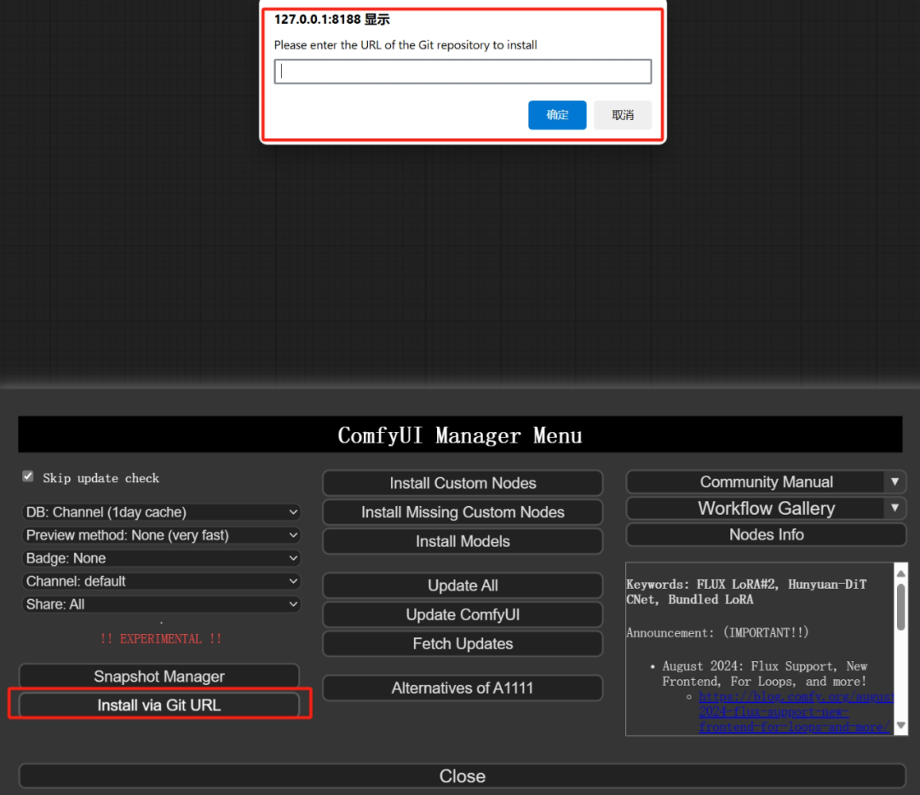Open the Snapshot Manager

point(159,676)
